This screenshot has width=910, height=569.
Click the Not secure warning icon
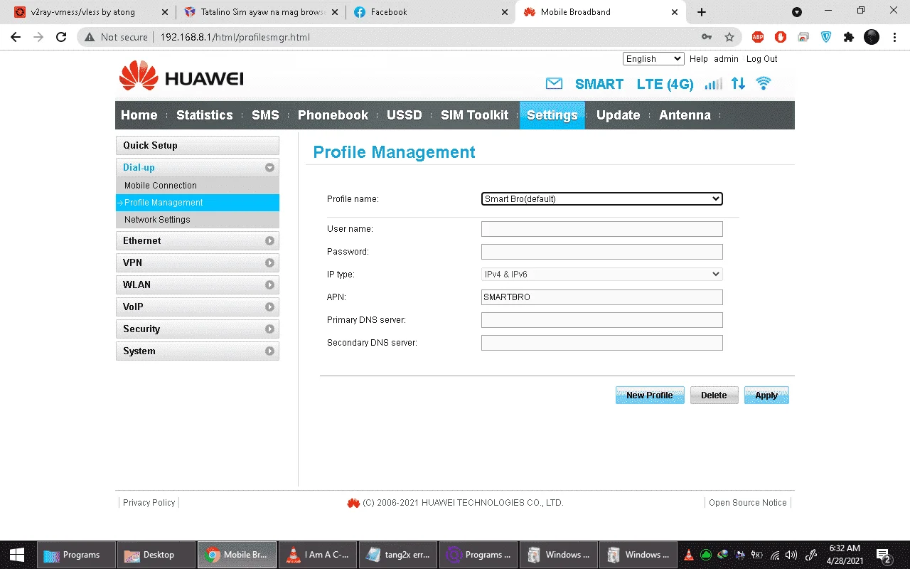click(89, 37)
